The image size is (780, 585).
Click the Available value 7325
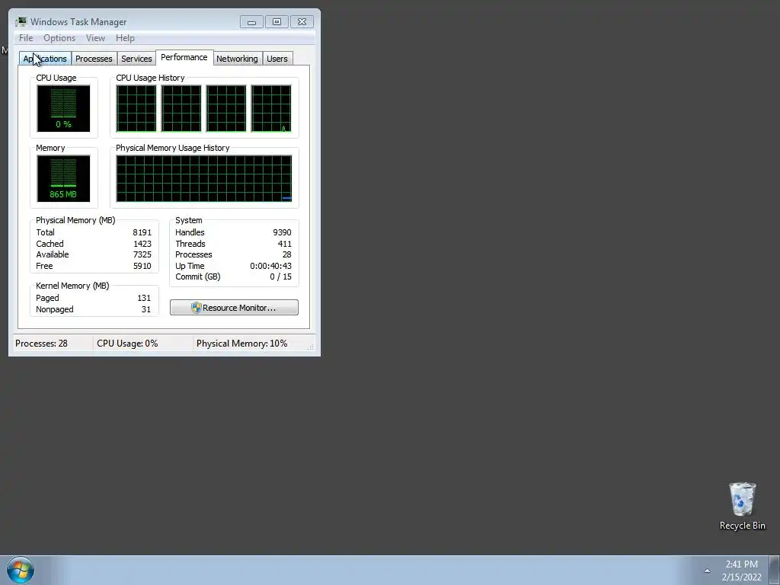[142, 254]
